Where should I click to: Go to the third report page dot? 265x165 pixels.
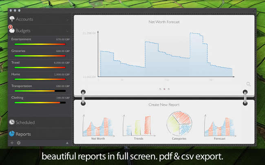tap(169, 89)
